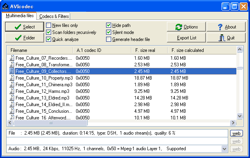The image size is (250, 158).
Task: Disable Silent mode checkbox
Action: [108, 32]
